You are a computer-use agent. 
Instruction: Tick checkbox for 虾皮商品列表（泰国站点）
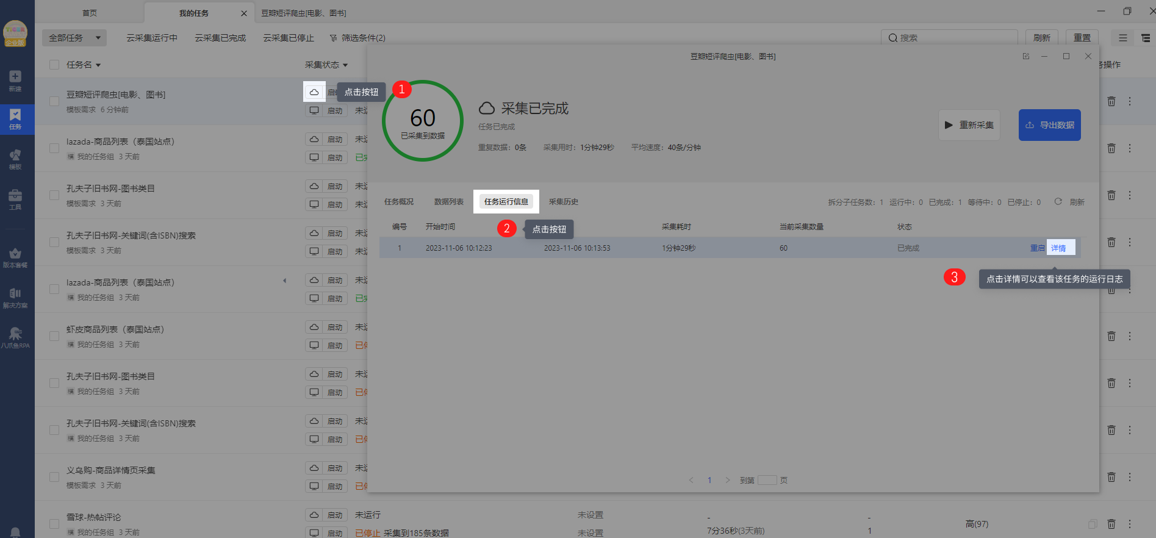(x=54, y=336)
